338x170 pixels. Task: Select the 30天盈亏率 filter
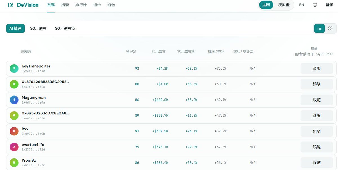tap(65, 28)
